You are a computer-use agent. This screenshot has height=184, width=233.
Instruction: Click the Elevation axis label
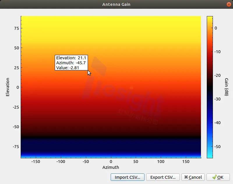[x=8, y=87]
